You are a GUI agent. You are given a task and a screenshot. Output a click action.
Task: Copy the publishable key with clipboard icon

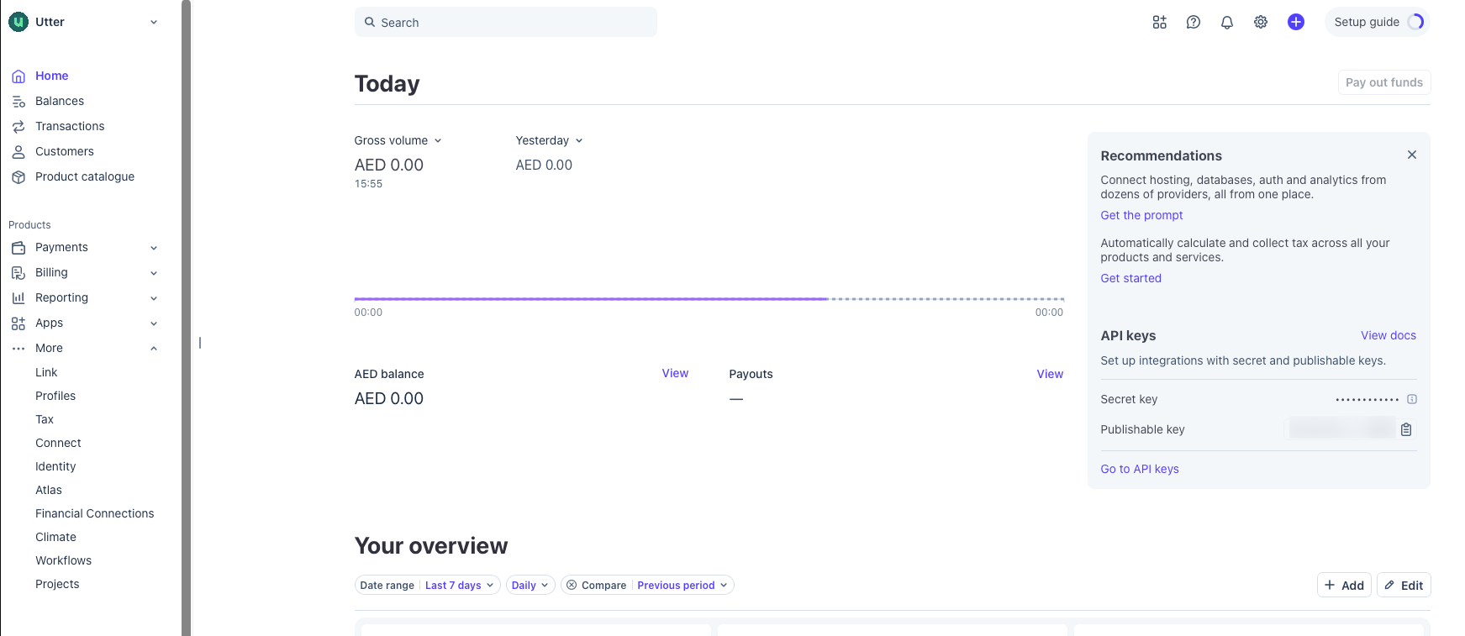1405,429
